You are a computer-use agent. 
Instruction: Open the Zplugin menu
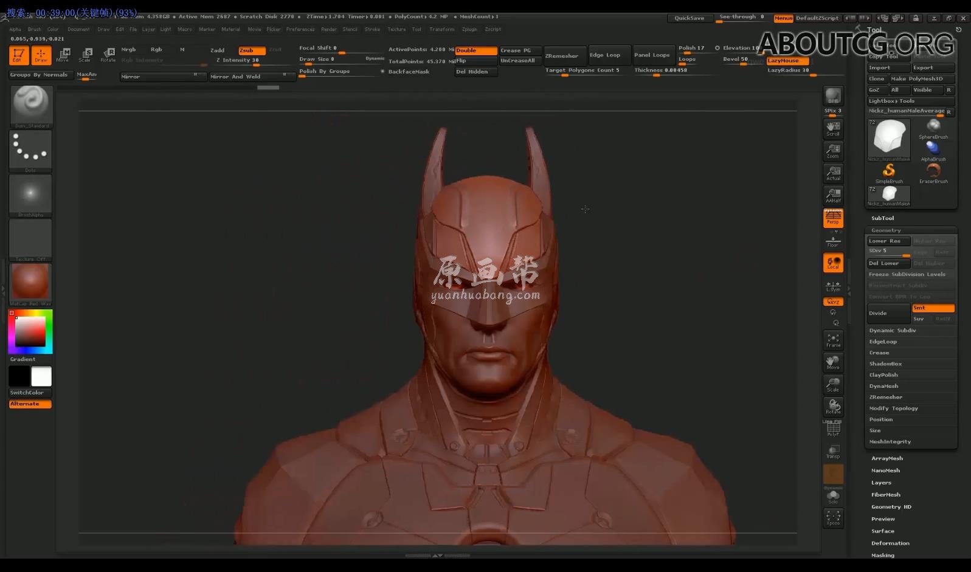pos(469,29)
